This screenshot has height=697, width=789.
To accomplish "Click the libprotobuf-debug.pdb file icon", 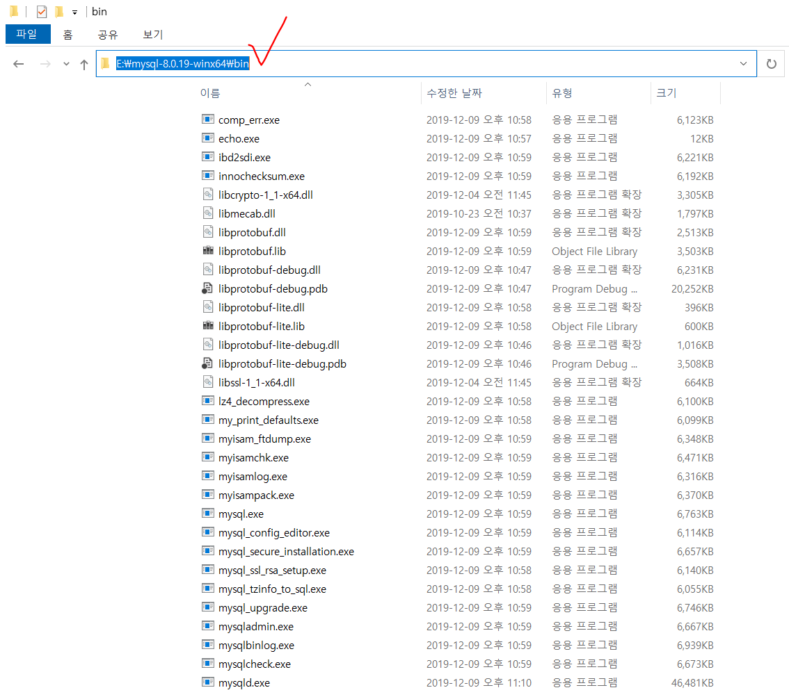I will point(207,288).
